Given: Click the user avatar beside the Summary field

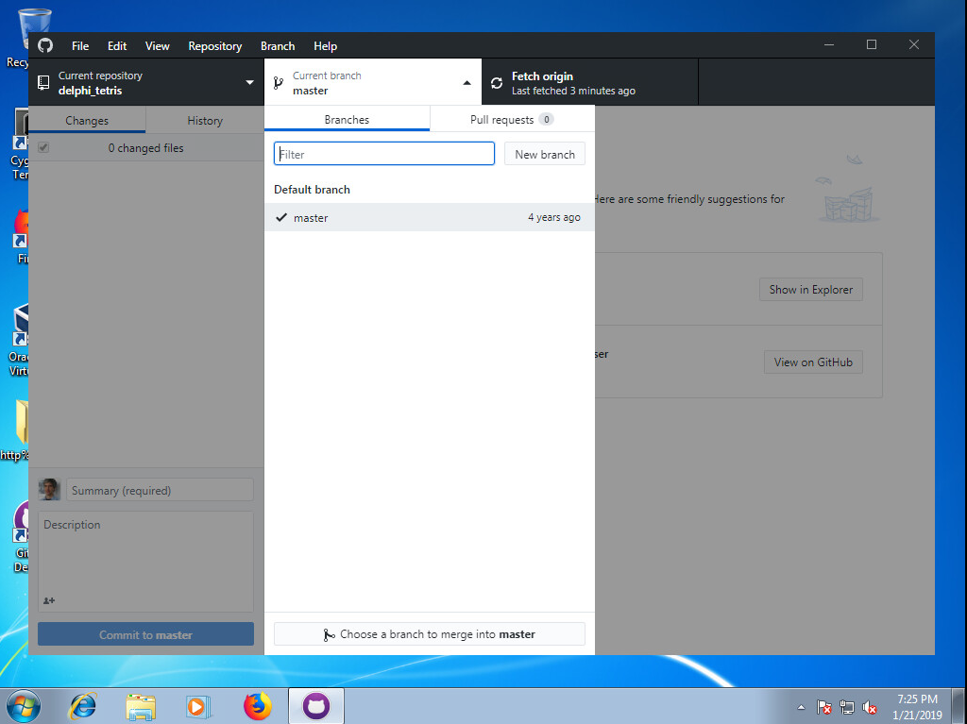Looking at the screenshot, I should 48,489.
